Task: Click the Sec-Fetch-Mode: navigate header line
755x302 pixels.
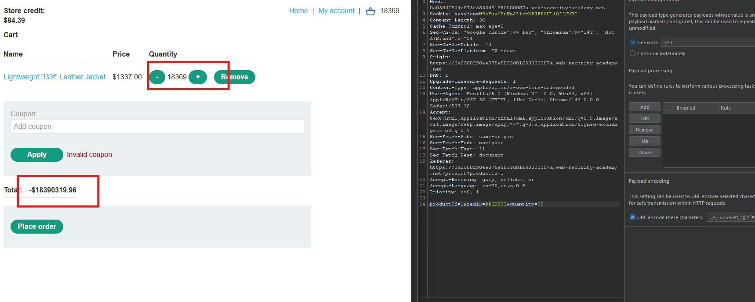Action: pos(467,143)
